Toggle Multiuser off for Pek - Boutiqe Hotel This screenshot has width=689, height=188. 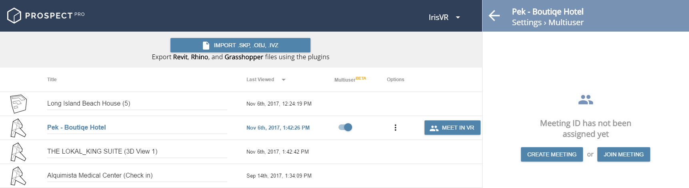[345, 127]
